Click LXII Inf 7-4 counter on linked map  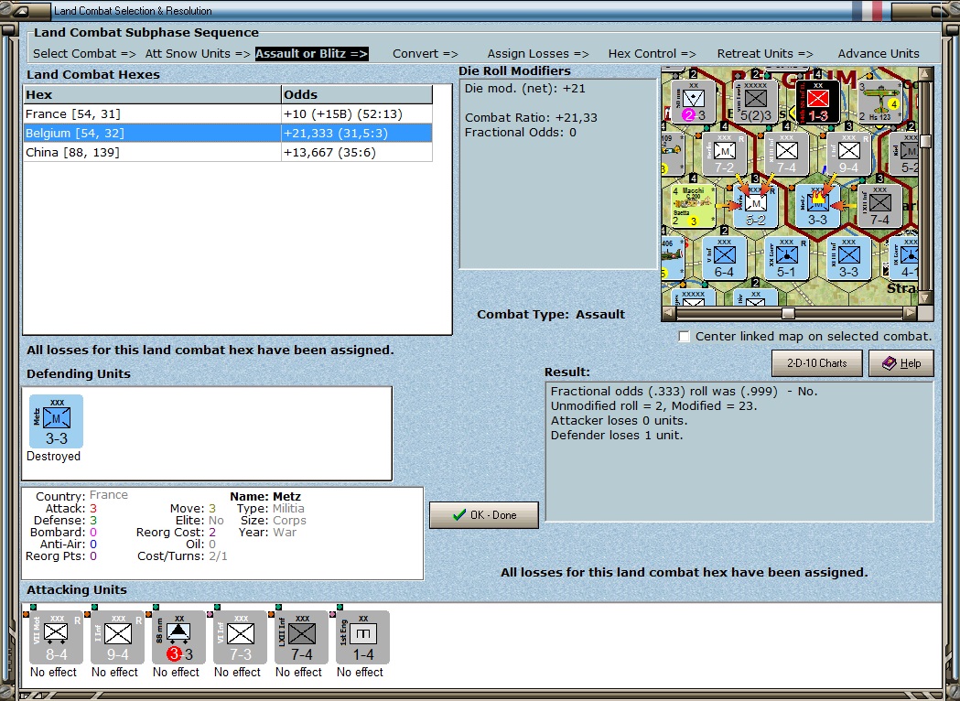pyautogui.click(x=879, y=206)
